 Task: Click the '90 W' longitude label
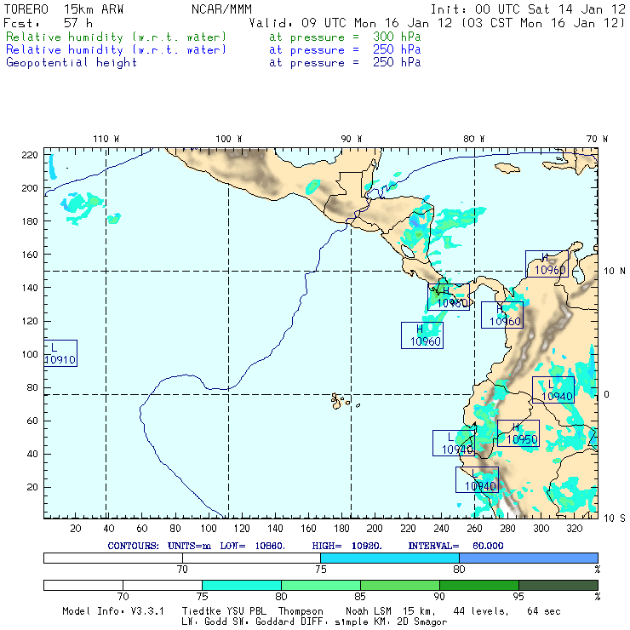coord(352,139)
